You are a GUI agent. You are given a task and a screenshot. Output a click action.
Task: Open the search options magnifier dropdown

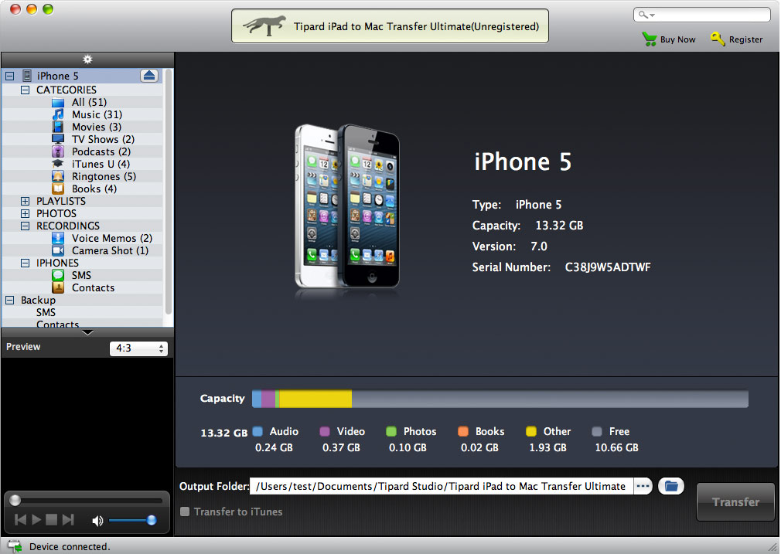point(646,15)
